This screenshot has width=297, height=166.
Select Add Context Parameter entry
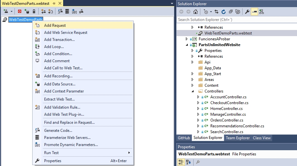click(x=83, y=91)
